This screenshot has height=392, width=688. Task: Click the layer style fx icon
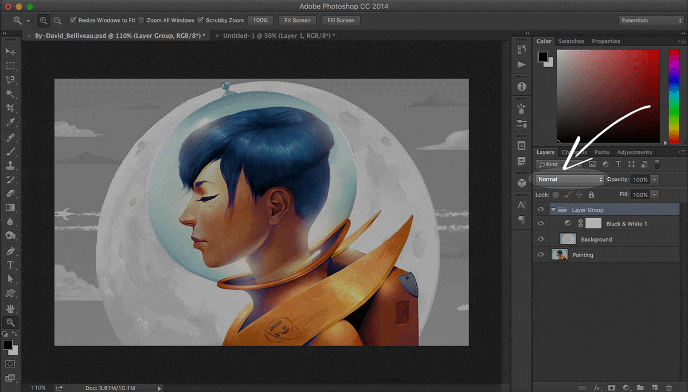pyautogui.click(x=597, y=388)
